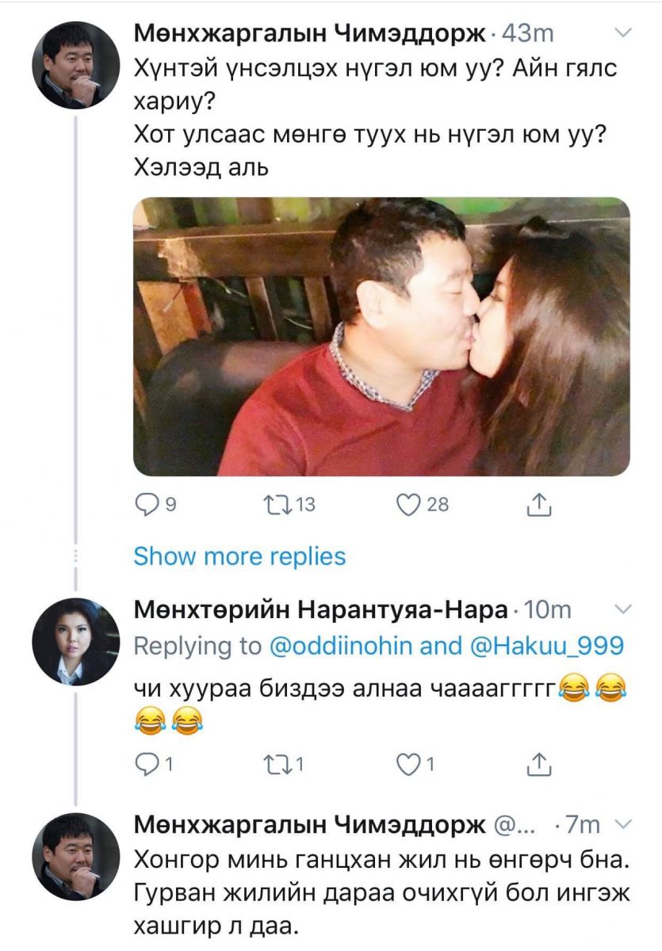Image resolution: width=662 pixels, height=951 pixels.
Task: Open Нарантуяа-Нара's profile picture
Action: [75, 642]
